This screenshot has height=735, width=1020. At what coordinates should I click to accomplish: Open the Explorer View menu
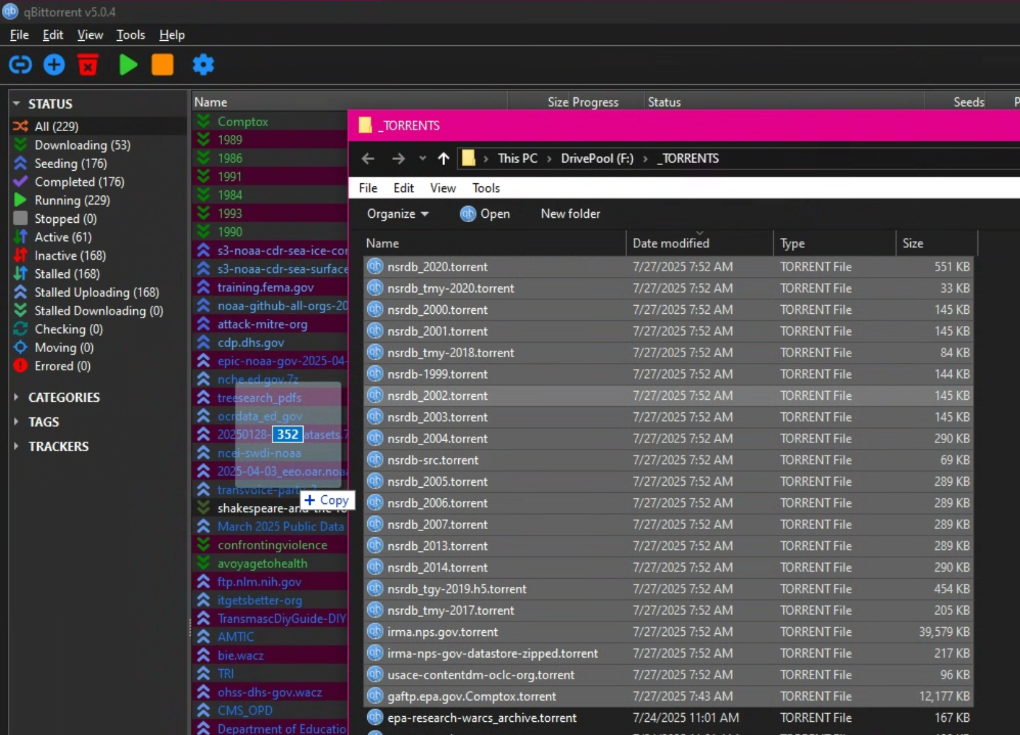pyautogui.click(x=443, y=188)
